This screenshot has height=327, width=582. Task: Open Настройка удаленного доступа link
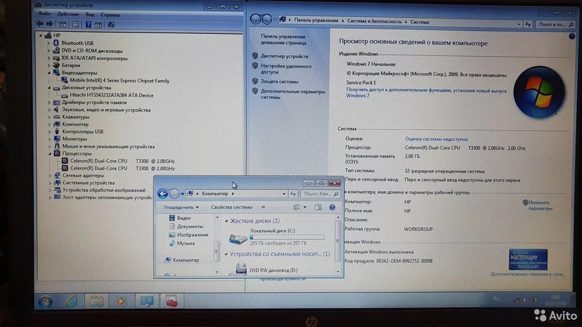click(286, 69)
